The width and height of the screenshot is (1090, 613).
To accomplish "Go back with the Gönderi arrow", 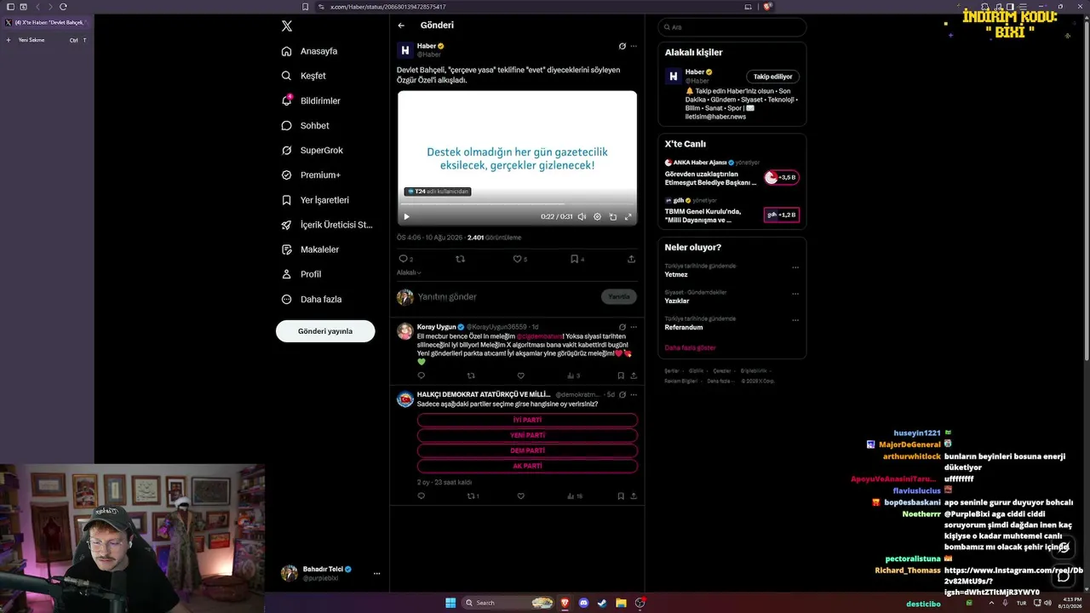I will [x=401, y=26].
